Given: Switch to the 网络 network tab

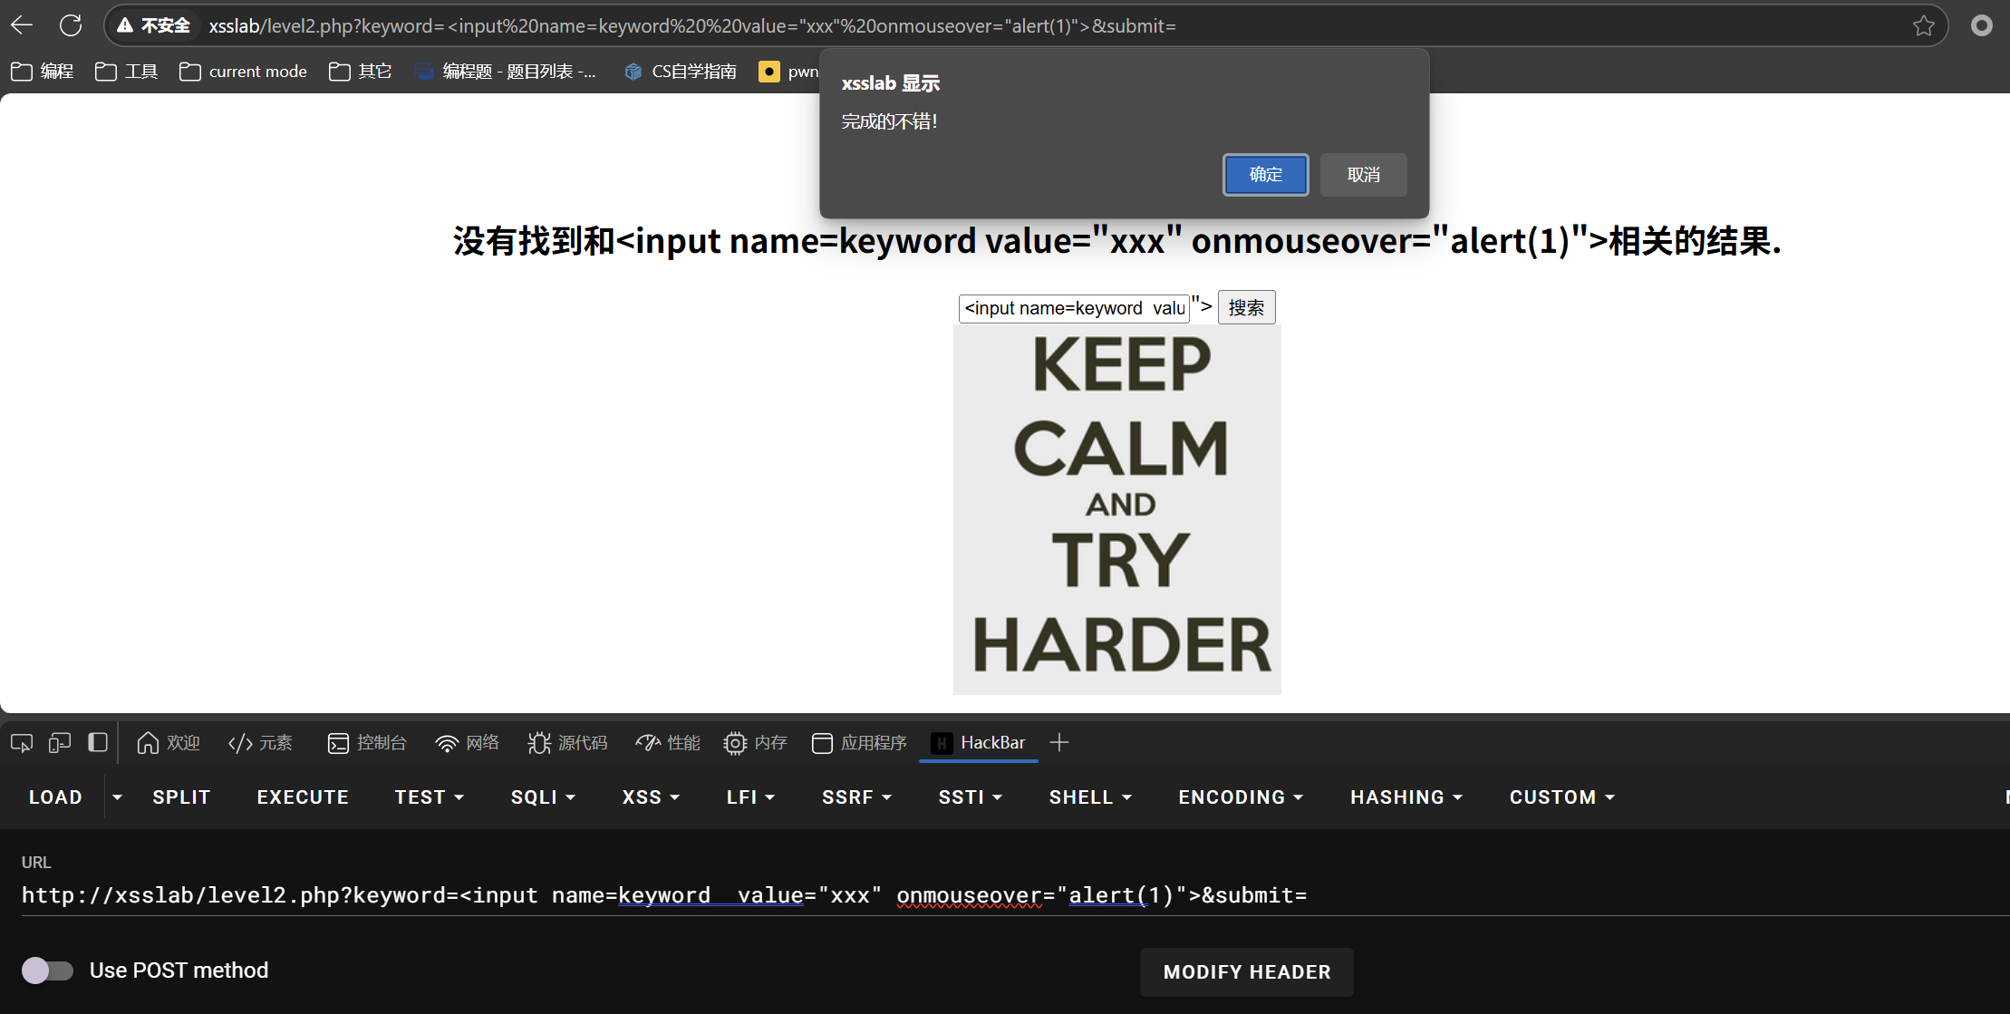Looking at the screenshot, I should click(x=468, y=743).
